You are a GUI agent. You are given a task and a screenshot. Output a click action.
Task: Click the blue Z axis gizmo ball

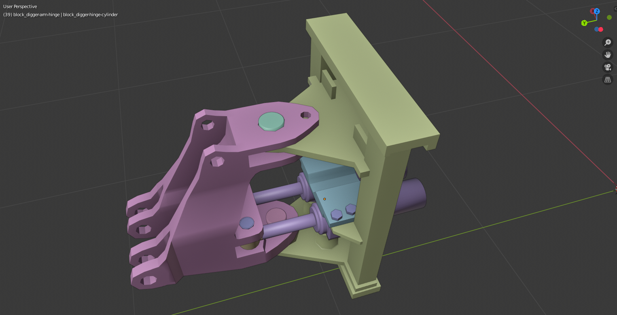[x=597, y=11]
